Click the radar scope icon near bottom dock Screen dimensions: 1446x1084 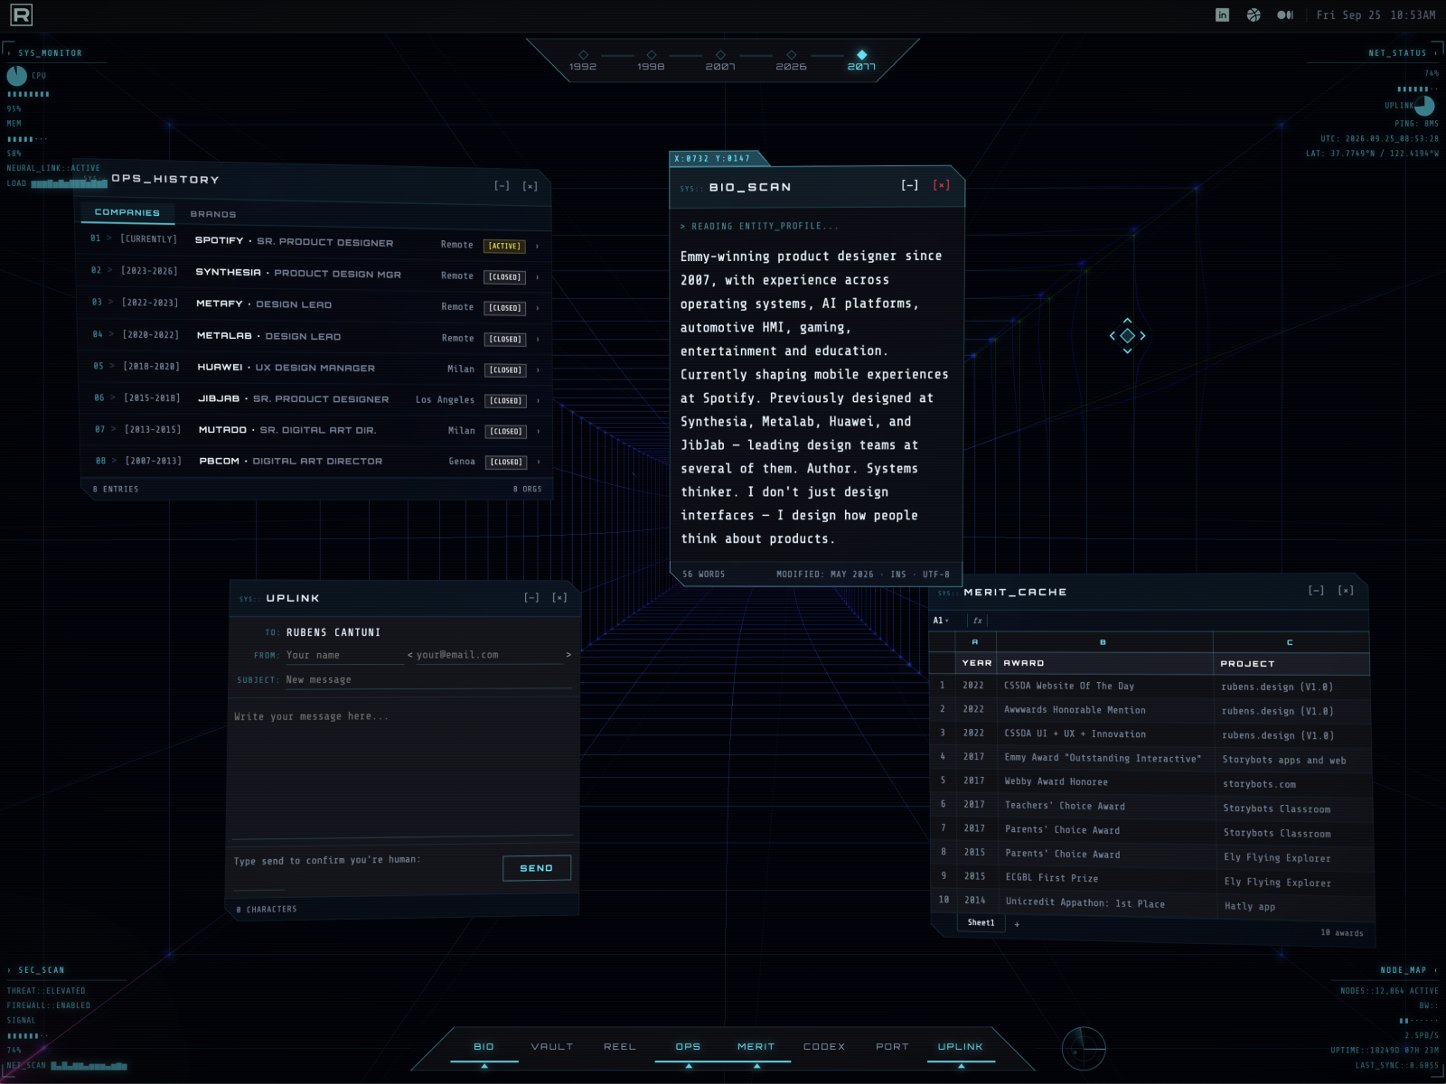pyautogui.click(x=1083, y=1050)
